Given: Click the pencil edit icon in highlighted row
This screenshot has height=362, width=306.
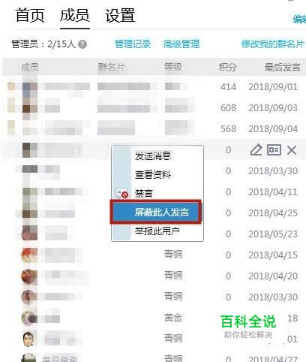Looking at the screenshot, I should (x=256, y=150).
